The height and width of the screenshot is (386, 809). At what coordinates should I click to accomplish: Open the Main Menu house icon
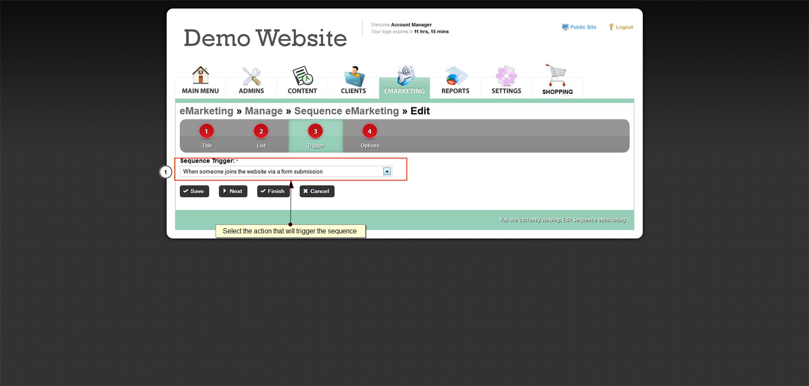pyautogui.click(x=200, y=76)
